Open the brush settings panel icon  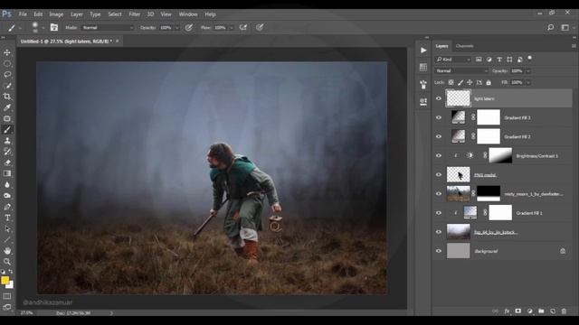click(54, 27)
